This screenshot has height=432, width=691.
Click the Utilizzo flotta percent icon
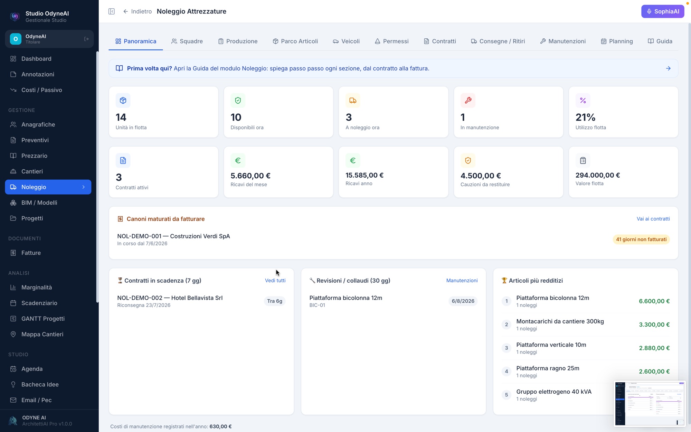tap(583, 100)
